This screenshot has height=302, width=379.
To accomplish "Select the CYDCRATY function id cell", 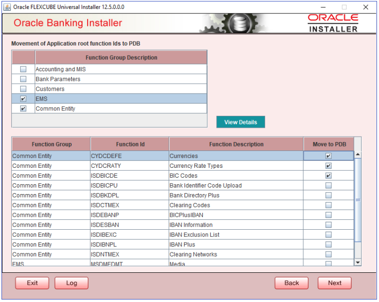I will click(x=130, y=166).
